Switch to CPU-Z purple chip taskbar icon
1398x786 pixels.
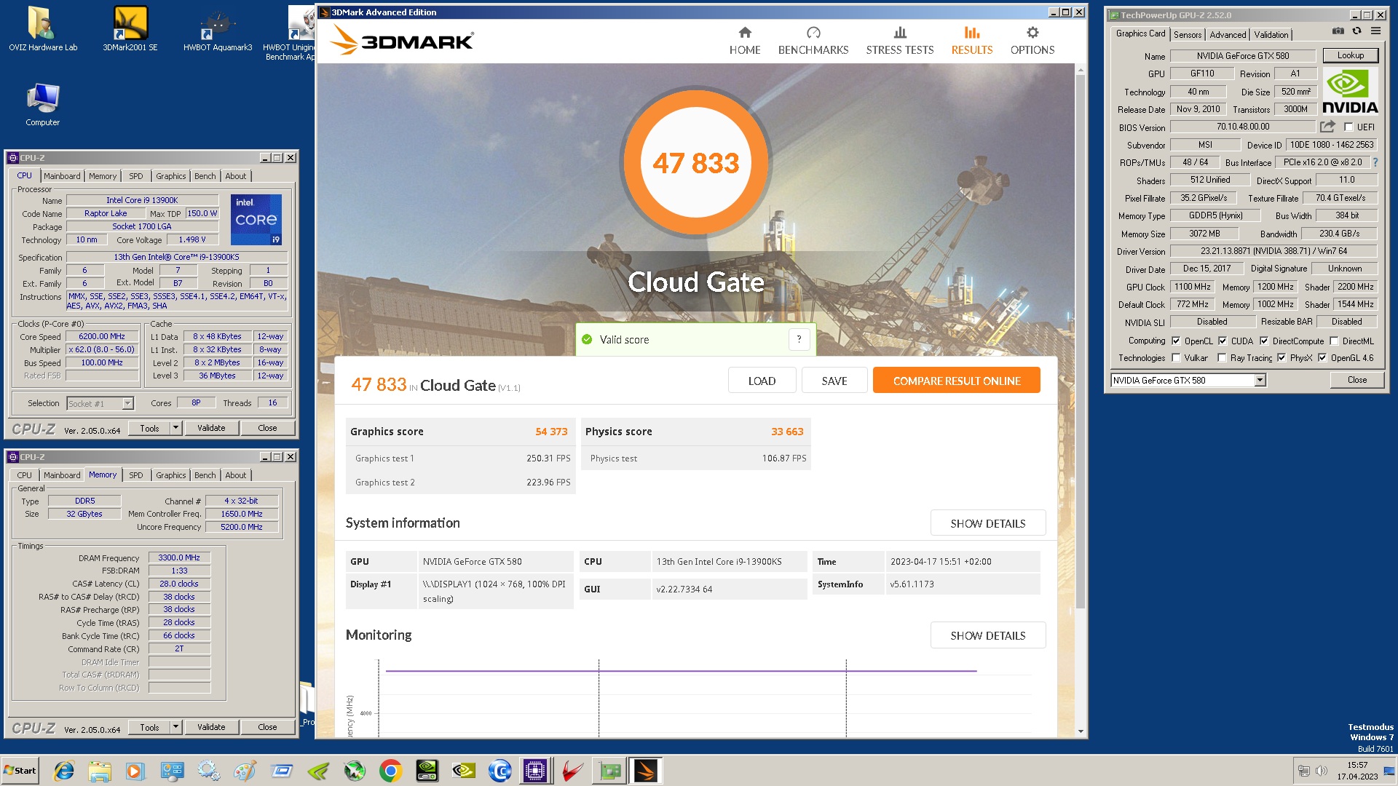click(x=535, y=771)
